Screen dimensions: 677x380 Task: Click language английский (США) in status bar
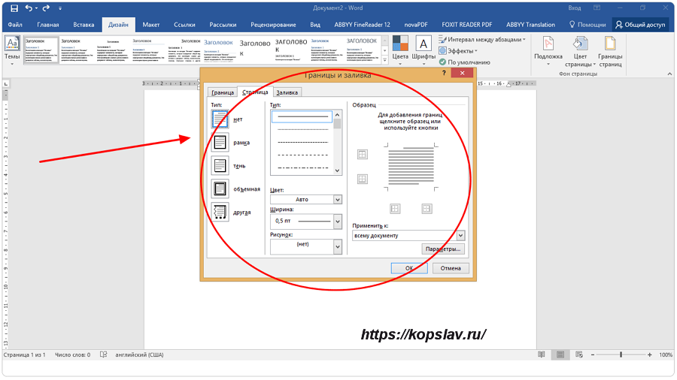click(139, 355)
